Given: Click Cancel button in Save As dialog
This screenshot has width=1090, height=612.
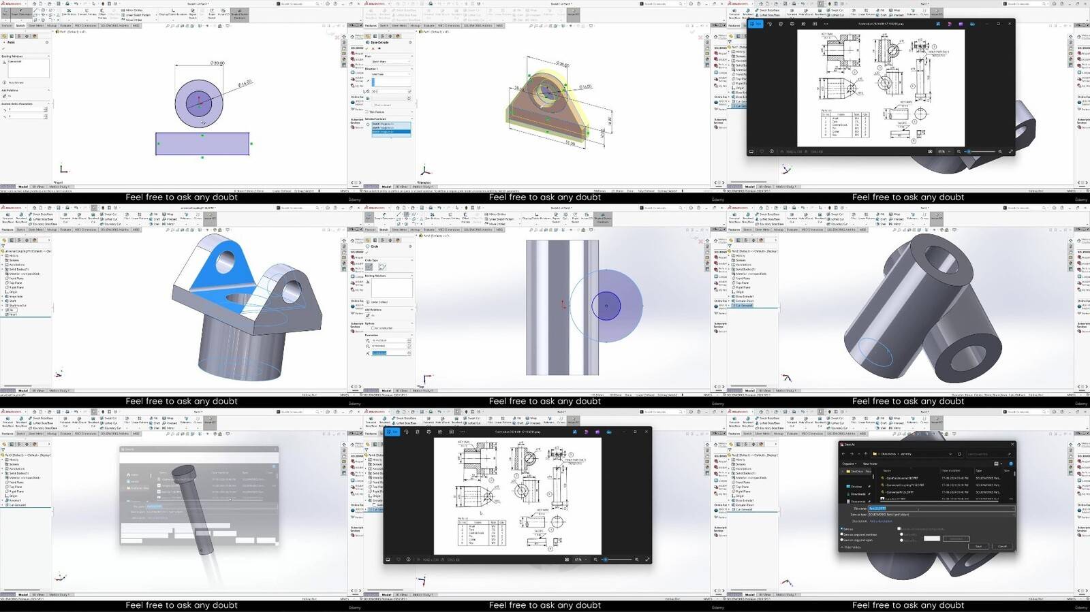Looking at the screenshot, I should click(x=1002, y=546).
